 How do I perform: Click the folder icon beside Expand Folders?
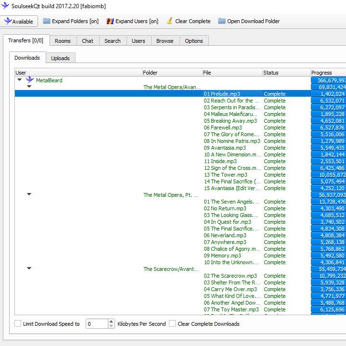(x=47, y=21)
